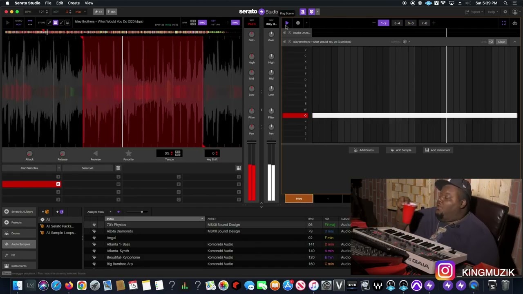This screenshot has height=294, width=523.
Task: Select the drums stem icon
Action: click(x=67, y=22)
